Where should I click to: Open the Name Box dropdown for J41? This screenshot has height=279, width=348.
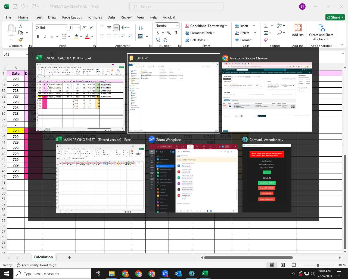[x=27, y=54]
